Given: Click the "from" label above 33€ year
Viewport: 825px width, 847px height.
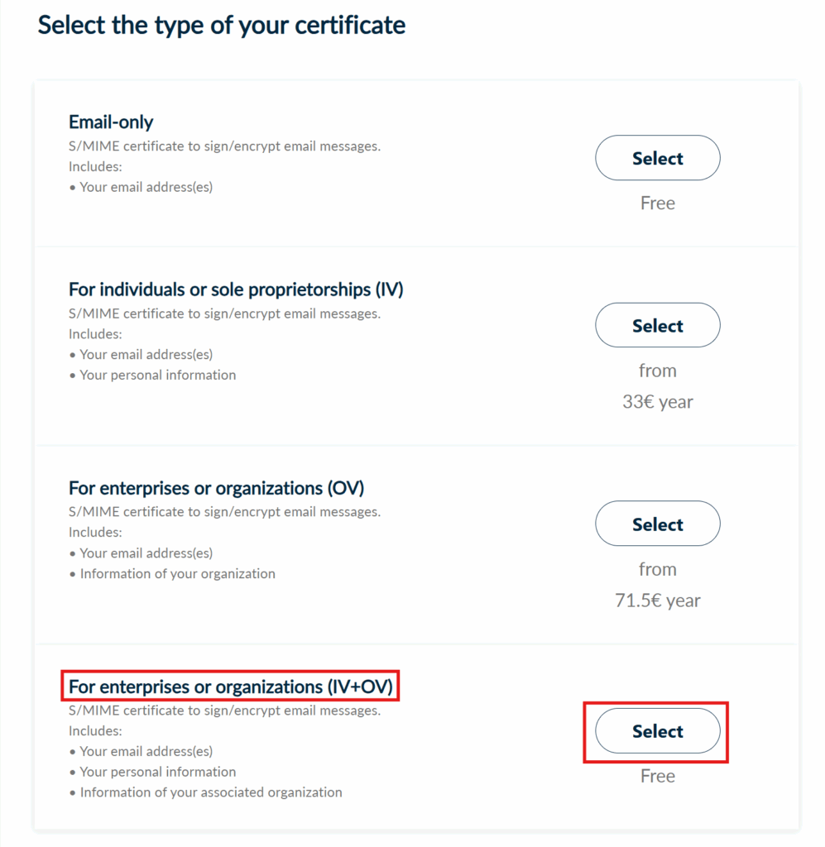Looking at the screenshot, I should [x=657, y=371].
